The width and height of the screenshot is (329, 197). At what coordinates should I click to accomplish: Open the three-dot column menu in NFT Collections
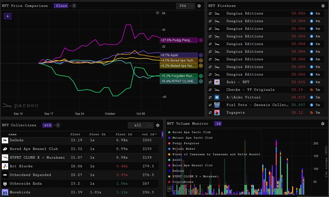click(162, 134)
